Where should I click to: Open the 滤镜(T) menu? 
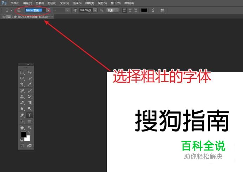point(90,3)
